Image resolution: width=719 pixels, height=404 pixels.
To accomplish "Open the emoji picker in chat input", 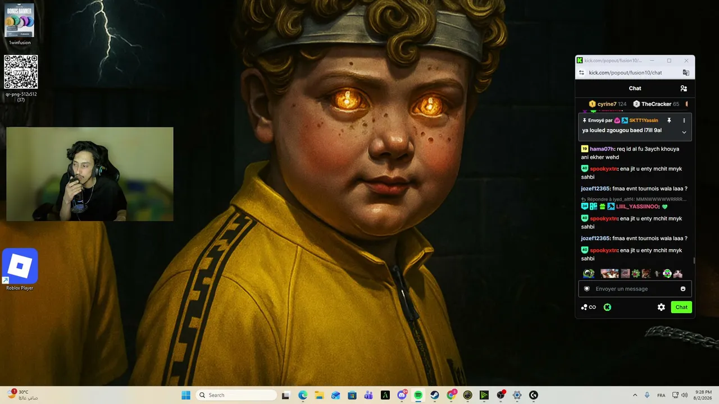I will click(x=683, y=289).
